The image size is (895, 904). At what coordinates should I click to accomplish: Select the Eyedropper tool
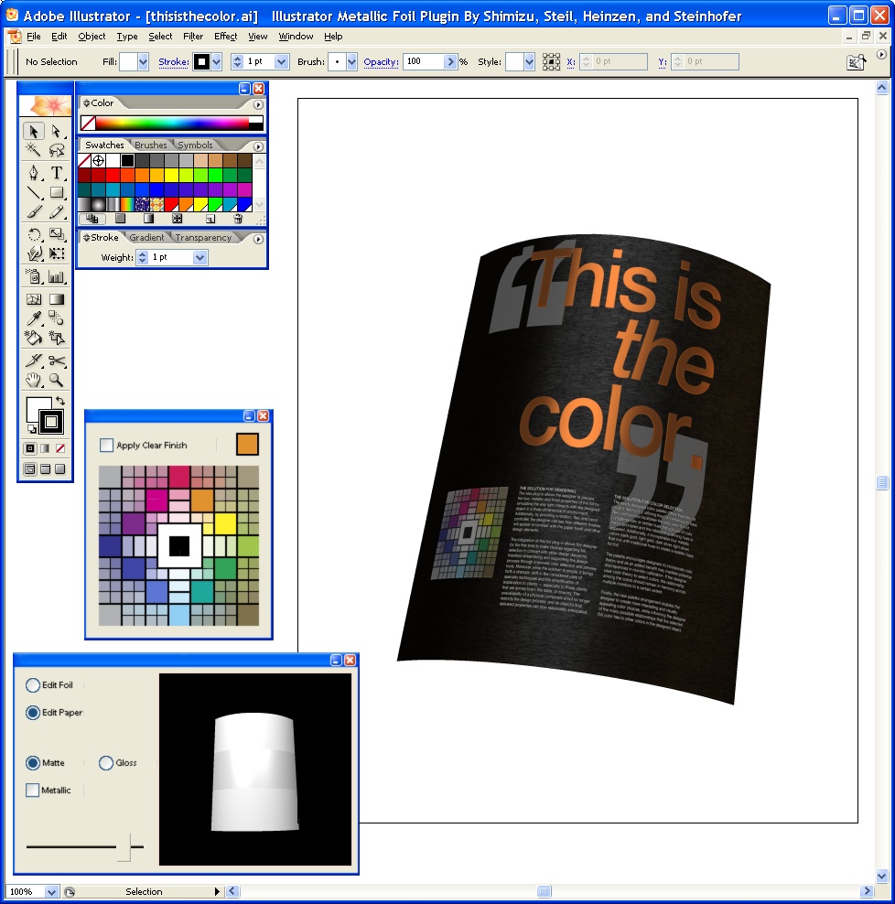34,317
